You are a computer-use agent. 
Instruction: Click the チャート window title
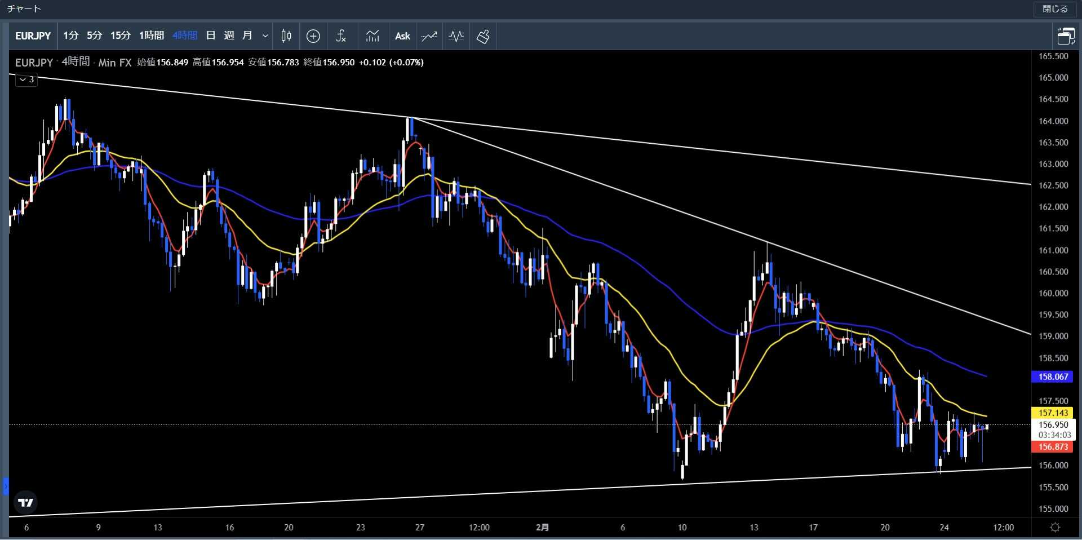[x=24, y=8]
